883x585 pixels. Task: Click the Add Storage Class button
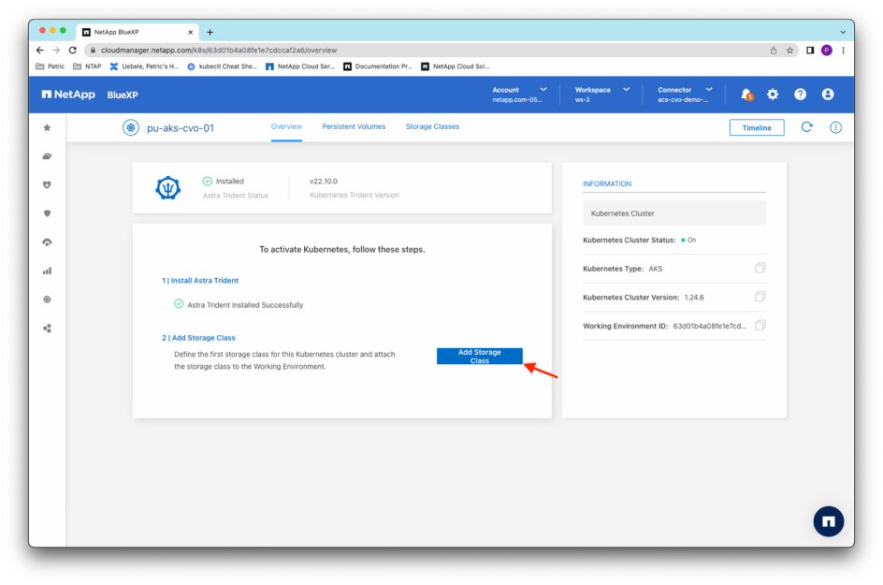479,357
